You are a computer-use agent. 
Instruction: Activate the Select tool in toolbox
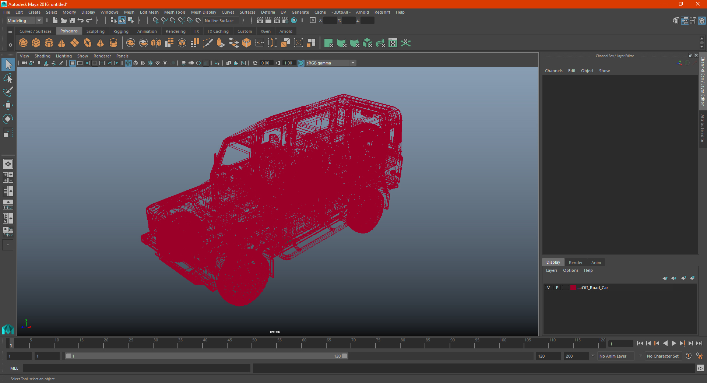8,65
